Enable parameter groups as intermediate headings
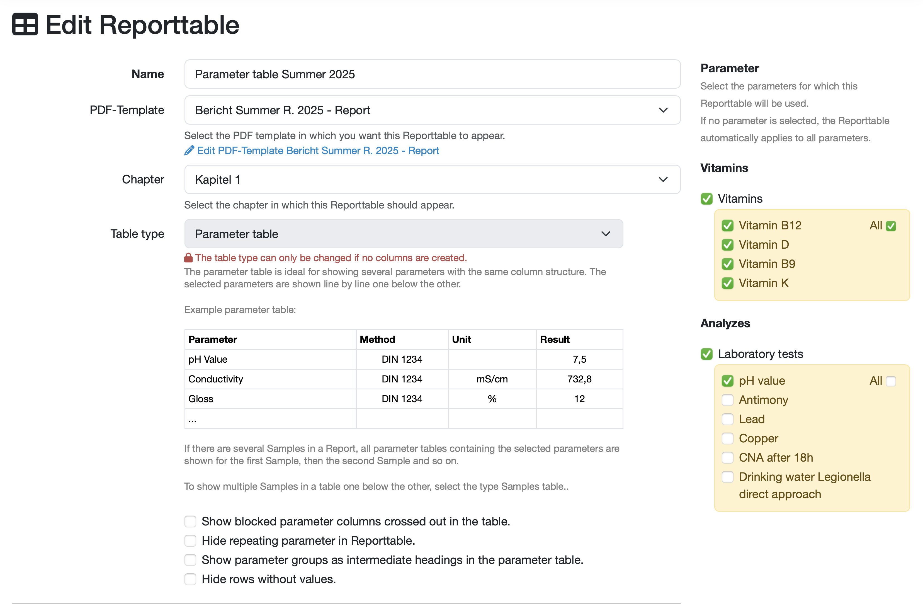 tap(190, 560)
